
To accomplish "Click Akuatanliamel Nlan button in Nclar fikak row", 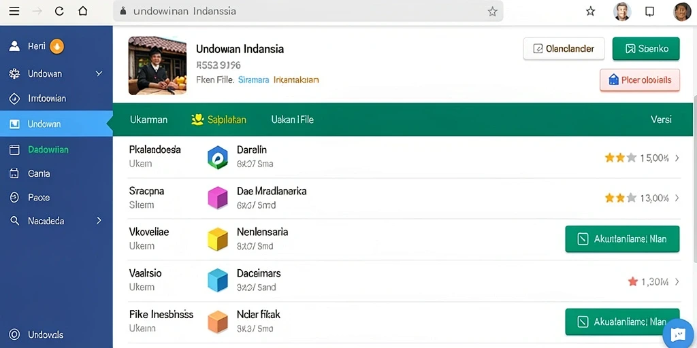I will point(622,321).
